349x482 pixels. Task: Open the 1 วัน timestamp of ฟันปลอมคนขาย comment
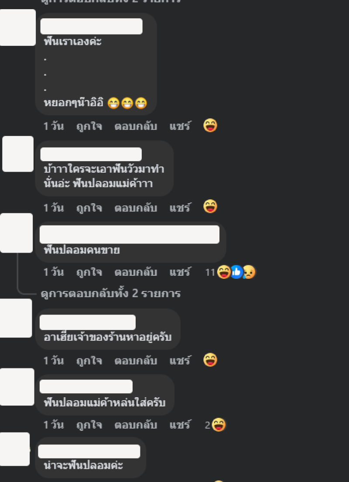54,272
